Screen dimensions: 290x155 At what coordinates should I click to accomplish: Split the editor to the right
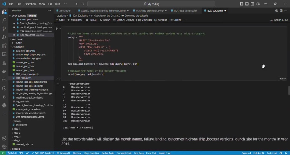[x=281, y=10]
